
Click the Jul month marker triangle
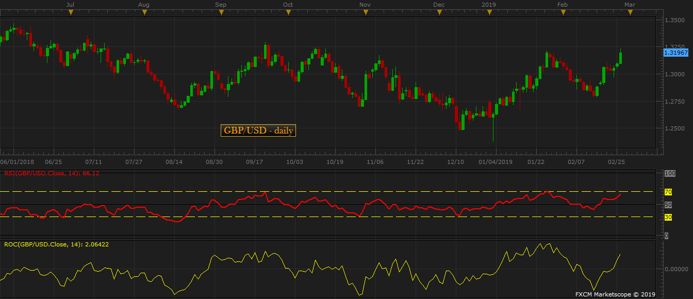click(x=71, y=13)
